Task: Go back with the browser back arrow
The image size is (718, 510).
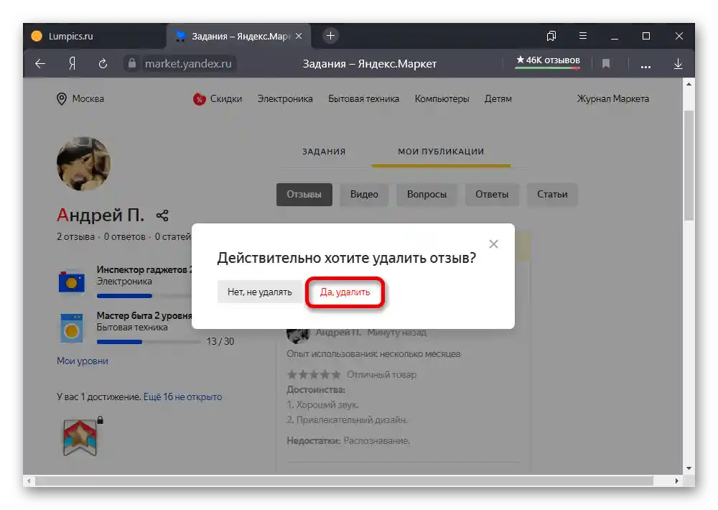Action: [40, 64]
